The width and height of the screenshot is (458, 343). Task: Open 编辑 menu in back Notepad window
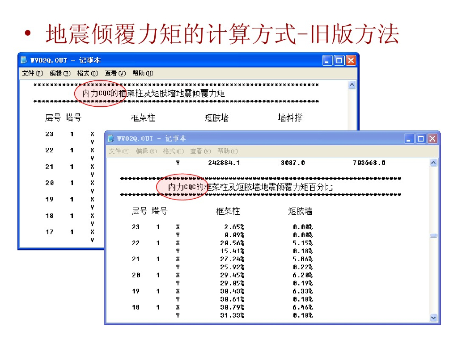[60, 73]
